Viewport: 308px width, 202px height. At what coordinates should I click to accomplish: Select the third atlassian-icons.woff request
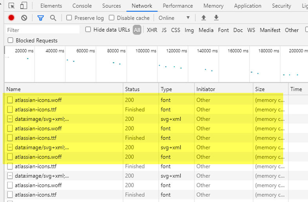click(x=156, y=157)
